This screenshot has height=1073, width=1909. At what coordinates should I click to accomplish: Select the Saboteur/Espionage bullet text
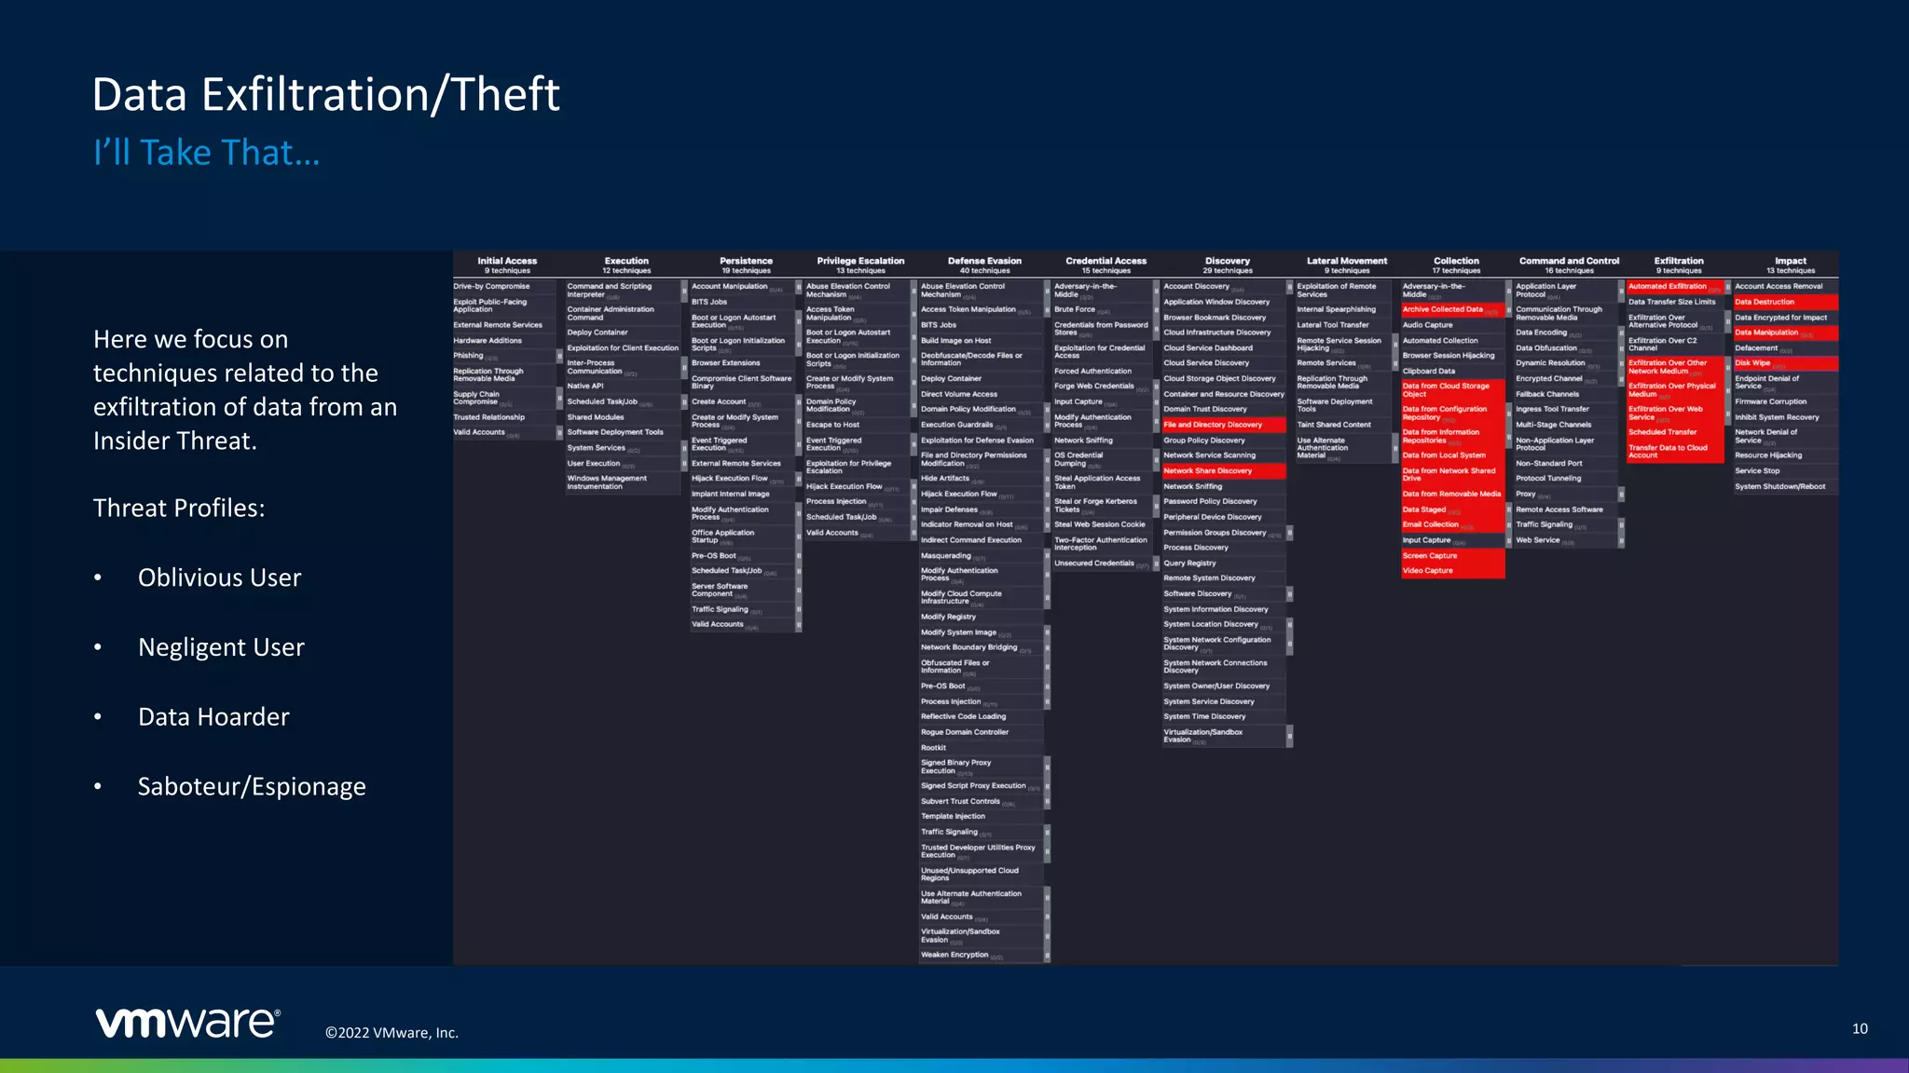[x=252, y=787]
